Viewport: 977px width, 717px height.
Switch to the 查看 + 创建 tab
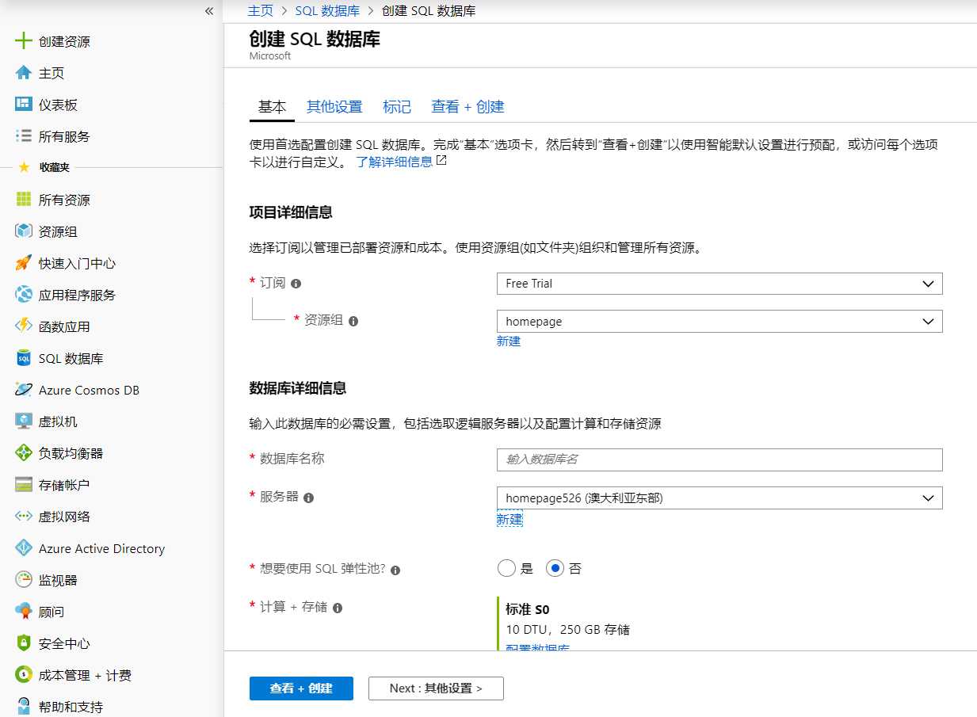pyautogui.click(x=468, y=107)
